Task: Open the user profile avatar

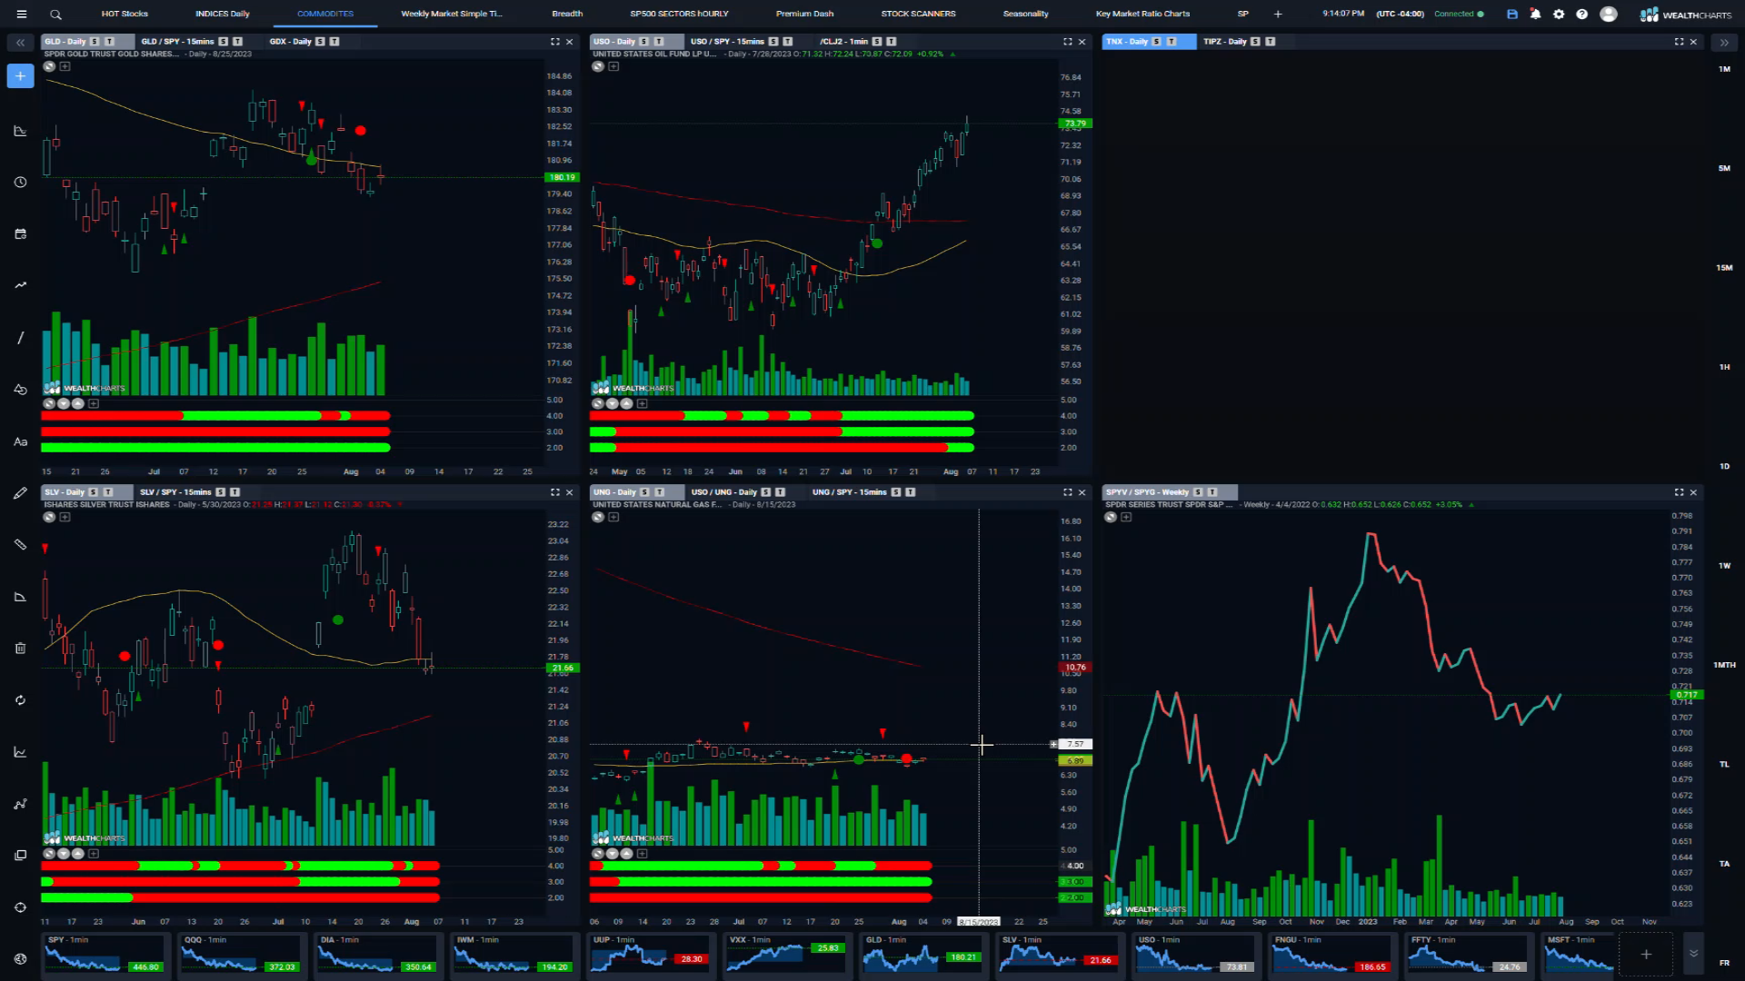Action: click(x=1609, y=14)
